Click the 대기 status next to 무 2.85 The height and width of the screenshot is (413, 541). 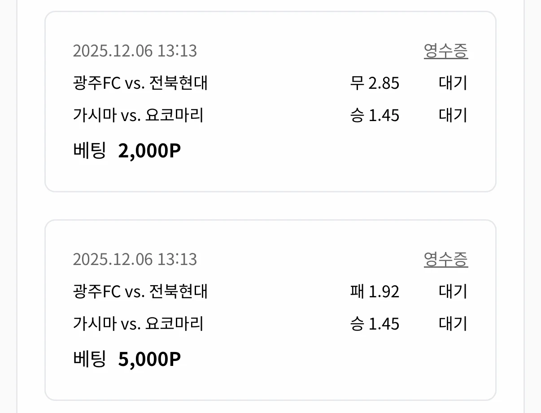pos(453,83)
